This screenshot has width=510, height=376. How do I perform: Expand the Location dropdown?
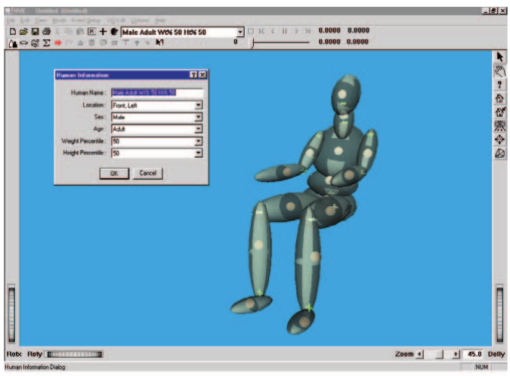tap(199, 105)
